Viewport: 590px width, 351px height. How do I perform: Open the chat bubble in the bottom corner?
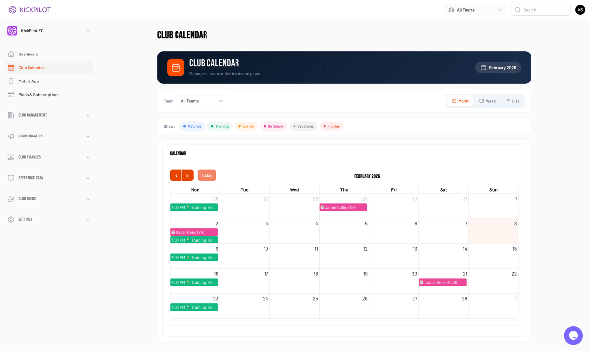tap(573, 335)
